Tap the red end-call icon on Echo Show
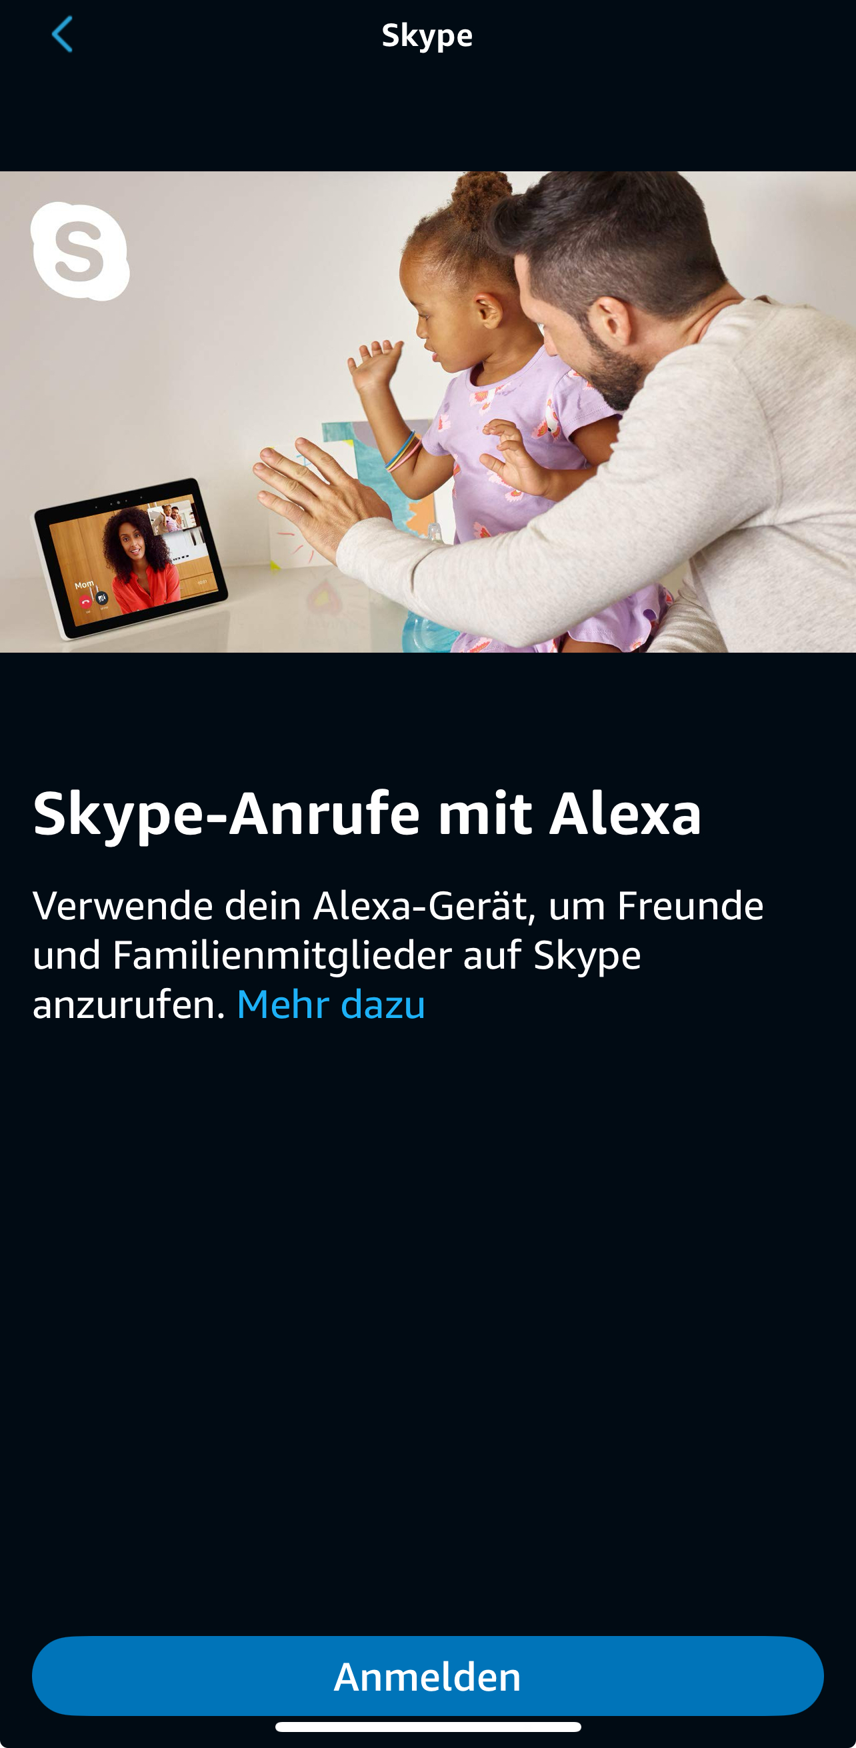This screenshot has width=856, height=1748. point(85,601)
